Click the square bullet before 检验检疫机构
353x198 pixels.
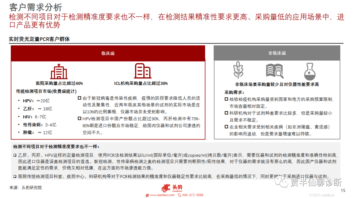click(226, 99)
